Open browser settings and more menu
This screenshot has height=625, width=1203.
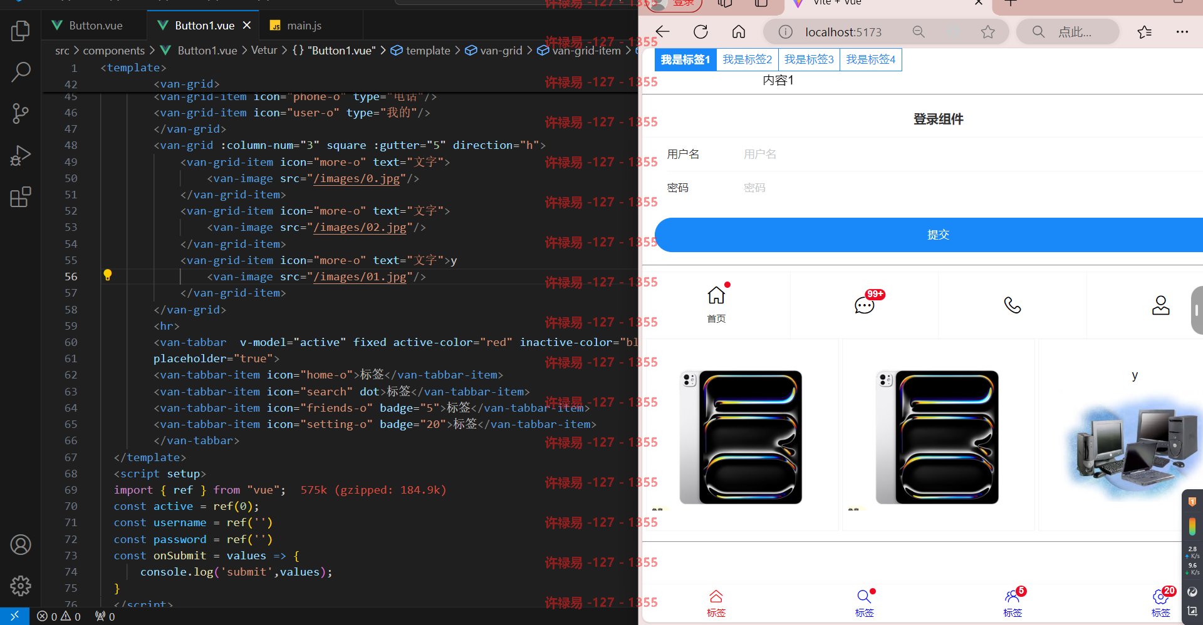1182,32
